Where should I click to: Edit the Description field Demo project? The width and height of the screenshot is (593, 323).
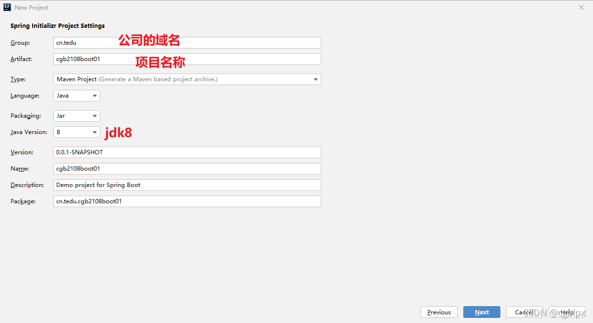[187, 185]
